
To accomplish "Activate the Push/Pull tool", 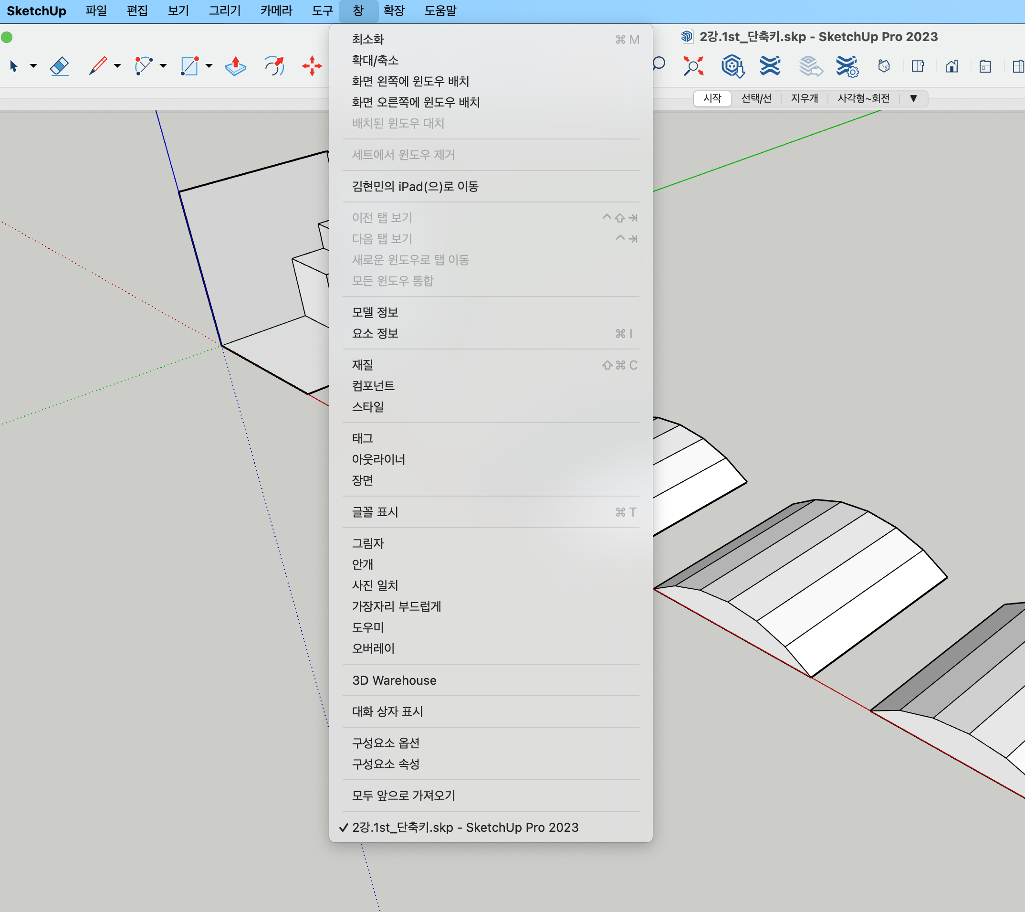I will point(235,66).
